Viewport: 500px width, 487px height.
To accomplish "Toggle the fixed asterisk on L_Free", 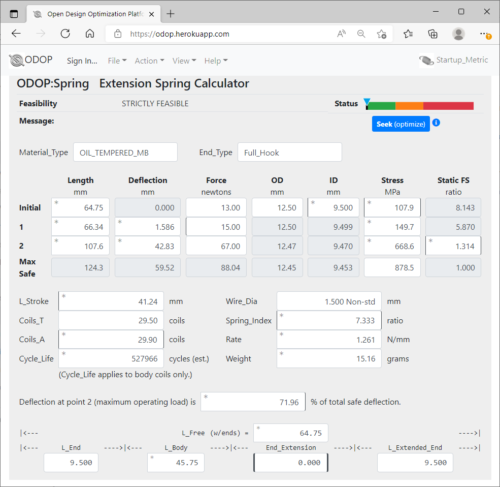I will point(259,429).
